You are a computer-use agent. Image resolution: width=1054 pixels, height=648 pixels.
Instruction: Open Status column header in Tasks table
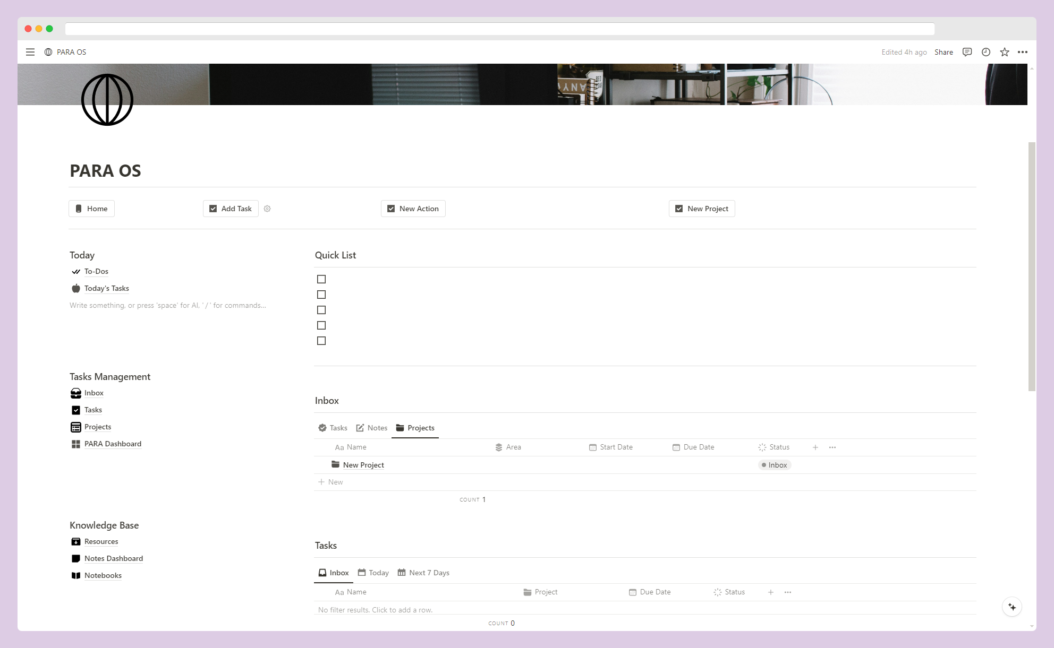[729, 592]
